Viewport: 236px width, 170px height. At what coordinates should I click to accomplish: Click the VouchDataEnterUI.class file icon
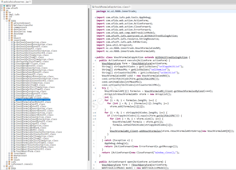[15, 66]
